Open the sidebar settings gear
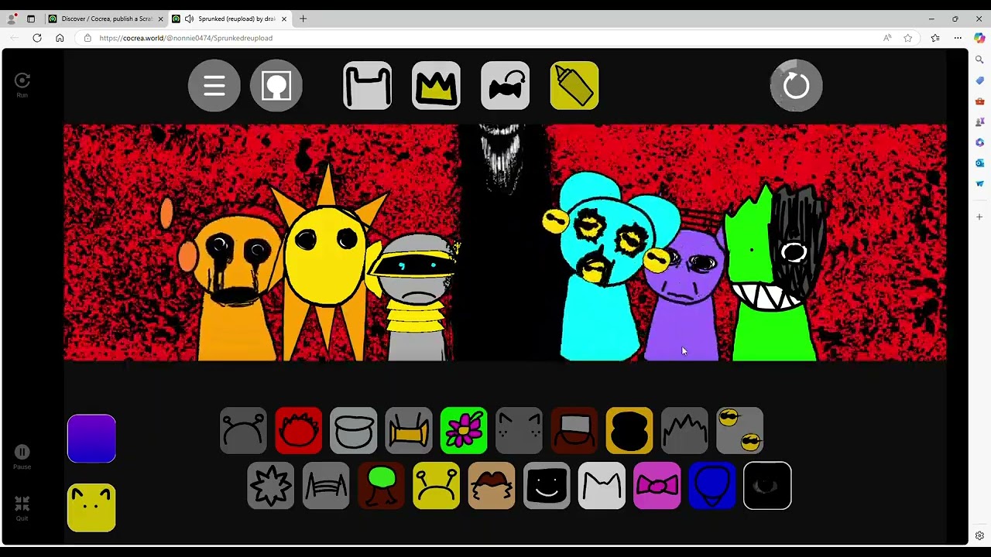The height and width of the screenshot is (557, 991). [x=979, y=535]
